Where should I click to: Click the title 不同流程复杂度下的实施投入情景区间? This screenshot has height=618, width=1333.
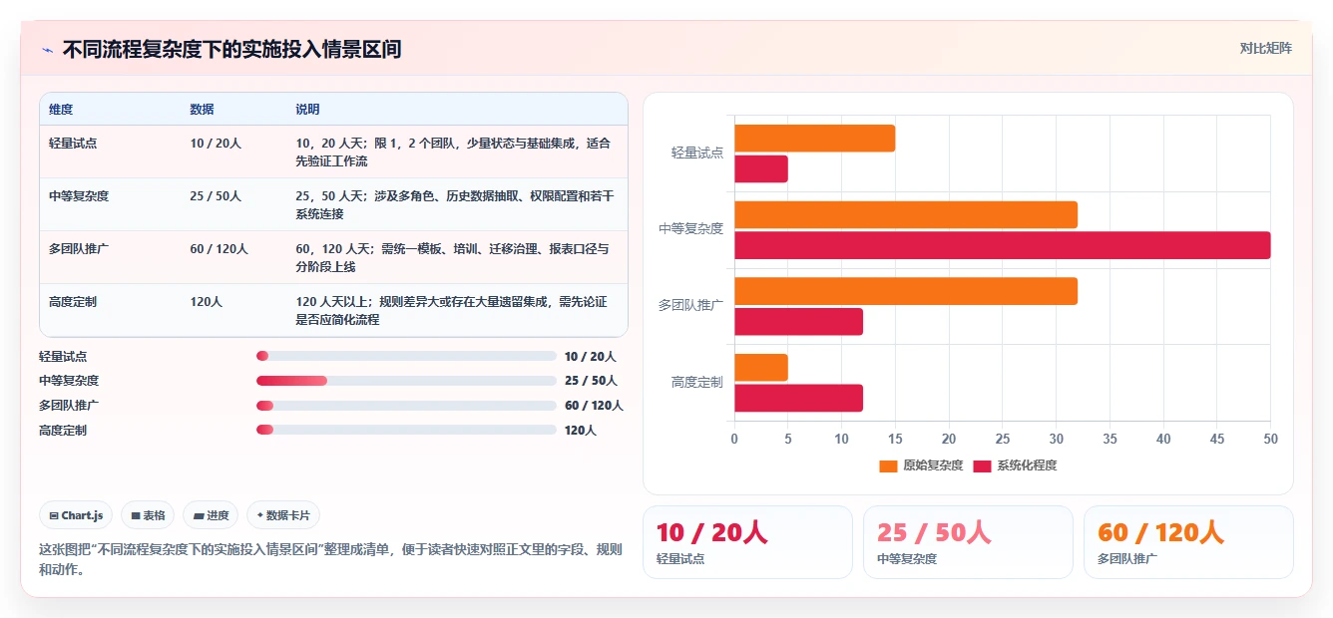tap(232, 50)
